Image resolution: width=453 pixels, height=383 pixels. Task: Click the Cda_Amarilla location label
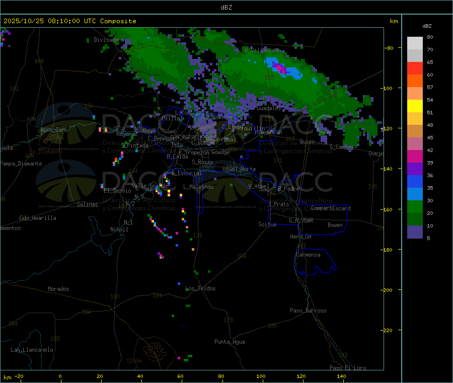coord(38,218)
